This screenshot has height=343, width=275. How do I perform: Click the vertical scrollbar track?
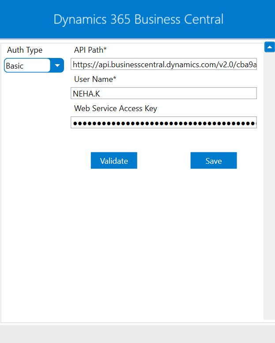(269, 186)
